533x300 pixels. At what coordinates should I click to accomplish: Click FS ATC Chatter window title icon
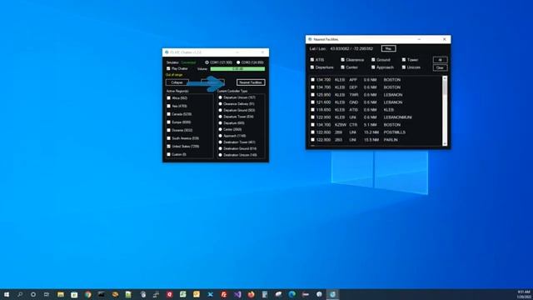pyautogui.click(x=167, y=52)
